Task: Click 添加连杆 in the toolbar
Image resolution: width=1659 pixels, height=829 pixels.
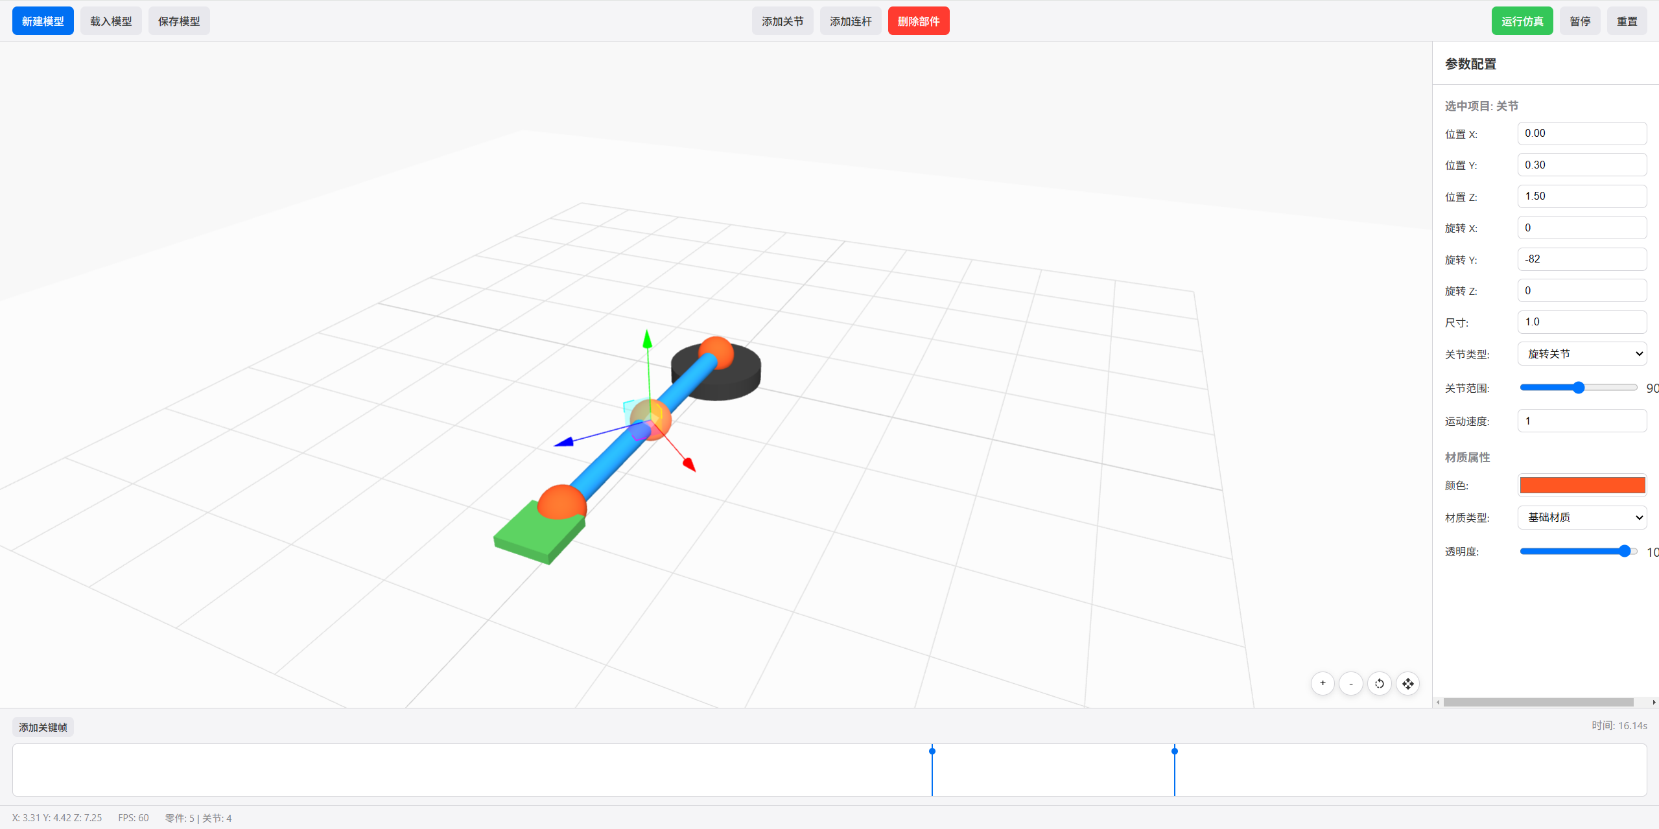Action: [850, 21]
